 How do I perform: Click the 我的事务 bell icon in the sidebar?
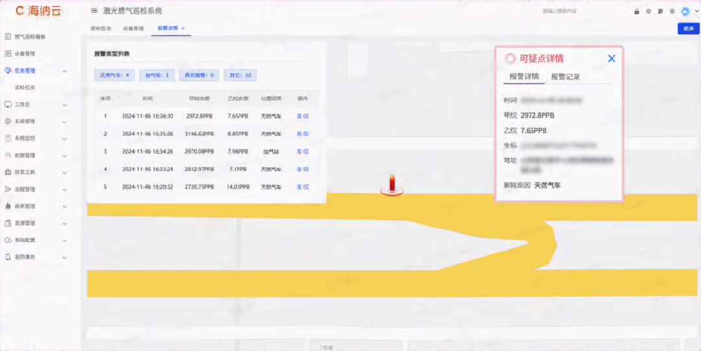tap(8, 257)
